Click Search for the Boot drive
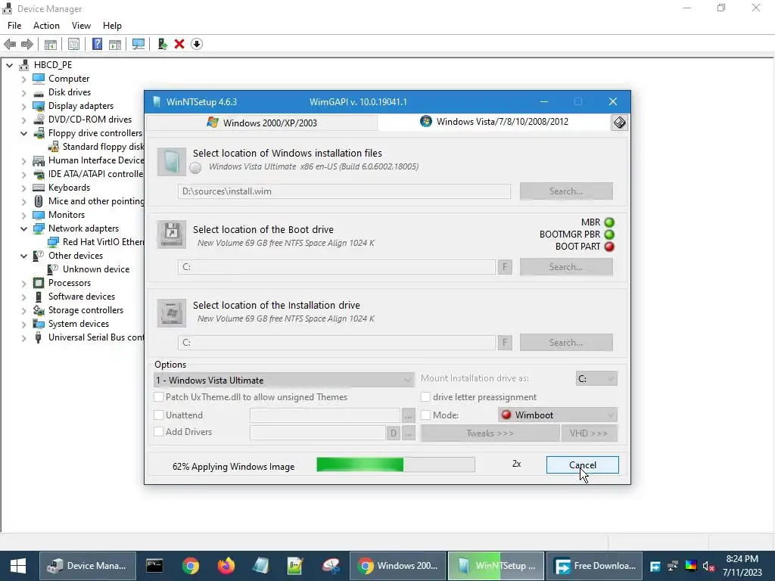Image resolution: width=775 pixels, height=581 pixels. click(566, 267)
